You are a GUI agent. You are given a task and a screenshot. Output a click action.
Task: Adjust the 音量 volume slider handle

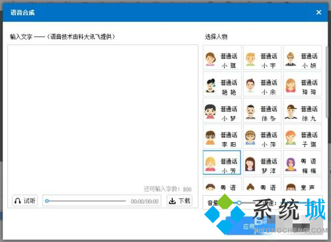pyautogui.click(x=239, y=202)
